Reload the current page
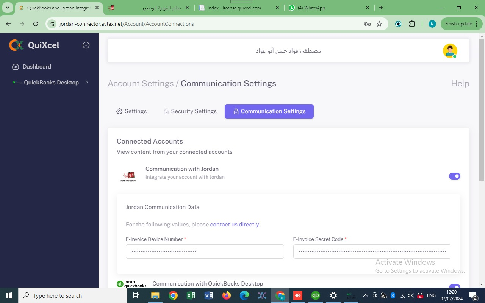485x303 pixels. click(x=36, y=24)
